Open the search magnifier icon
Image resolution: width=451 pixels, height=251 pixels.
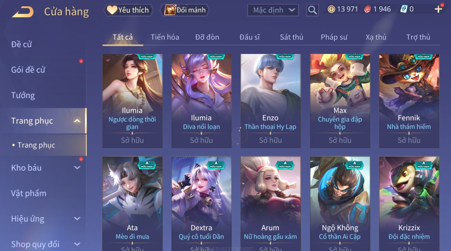pos(312,10)
